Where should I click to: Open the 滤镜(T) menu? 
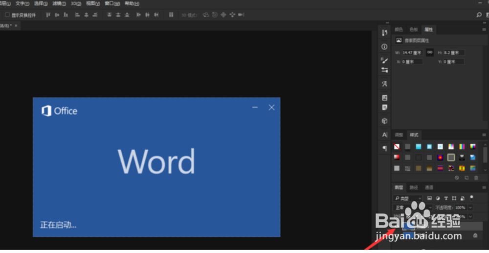tap(59, 3)
